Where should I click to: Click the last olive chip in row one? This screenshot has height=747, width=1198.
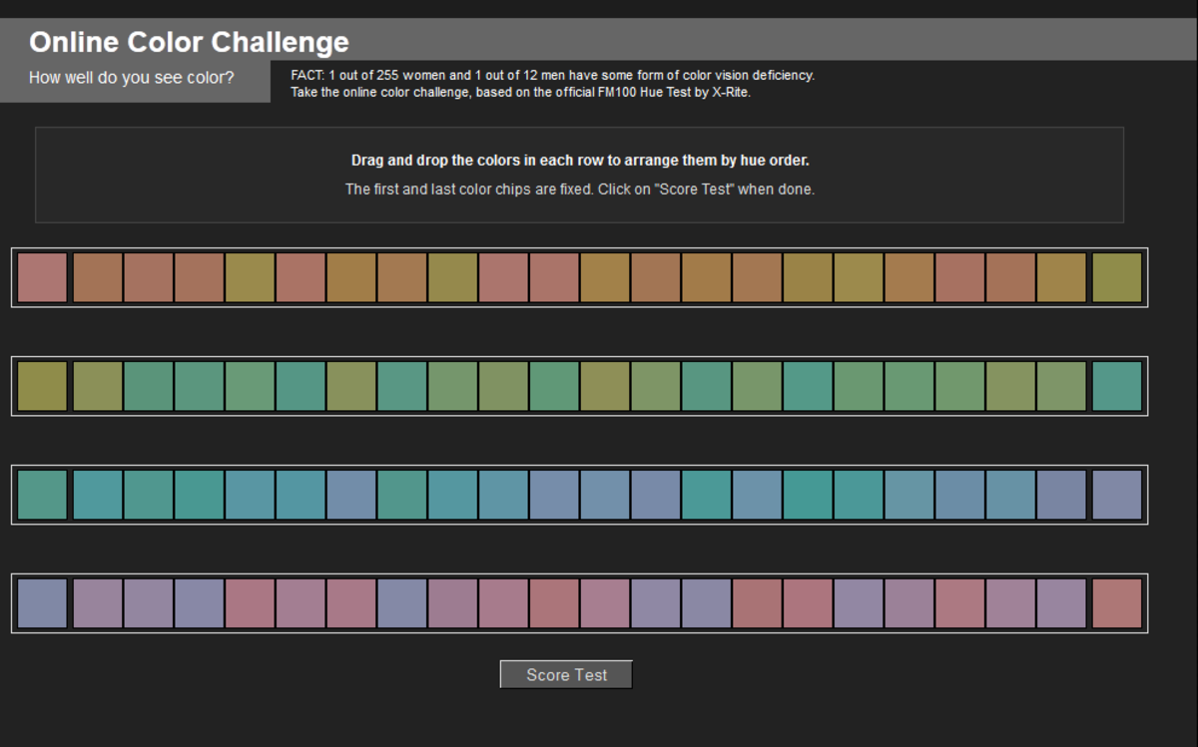tap(1117, 277)
